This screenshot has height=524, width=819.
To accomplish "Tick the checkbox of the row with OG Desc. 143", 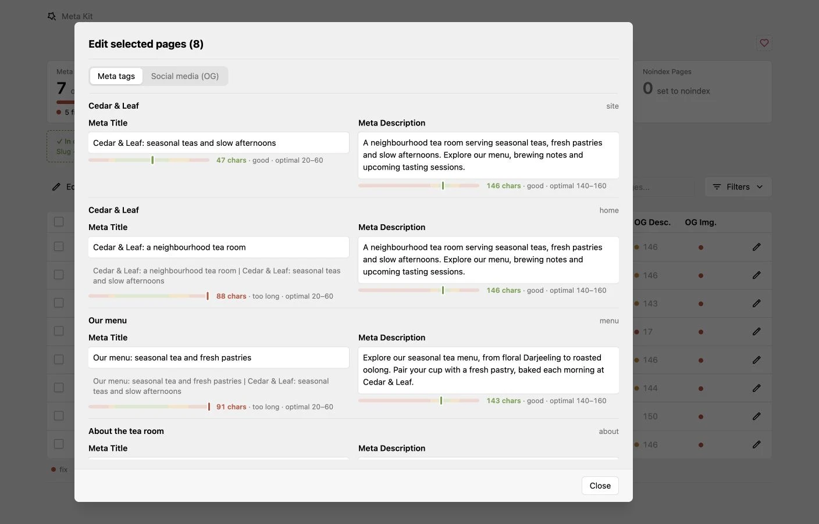I will 59,303.
